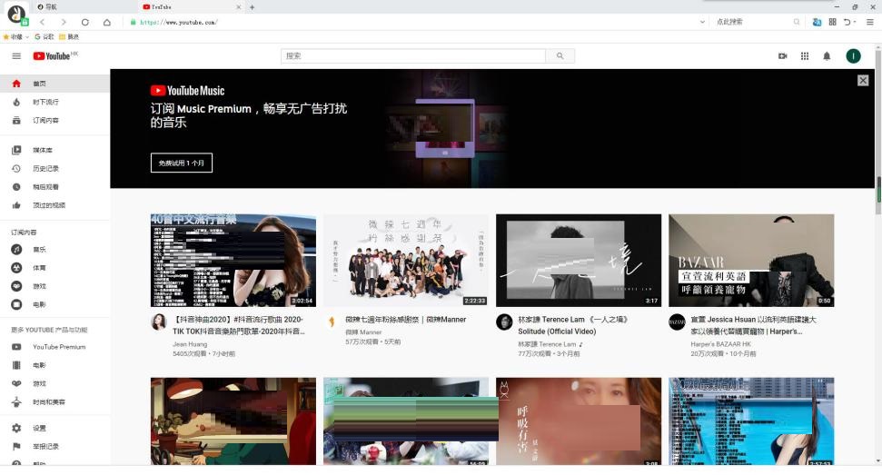Screen dimensions: 882x475
Task: Open the Google (谷歌) bookmark
Action: pos(45,36)
